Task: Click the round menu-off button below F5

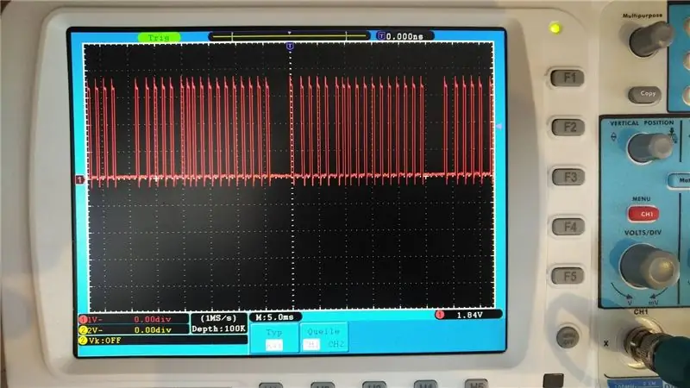Action: click(x=568, y=337)
